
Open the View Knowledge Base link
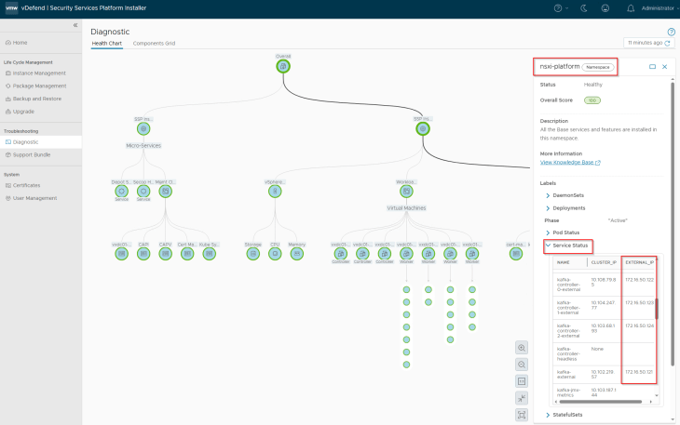[570, 163]
